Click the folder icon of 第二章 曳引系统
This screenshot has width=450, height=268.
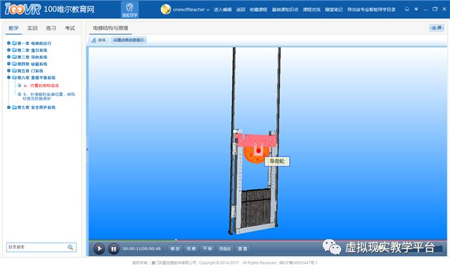(14, 50)
